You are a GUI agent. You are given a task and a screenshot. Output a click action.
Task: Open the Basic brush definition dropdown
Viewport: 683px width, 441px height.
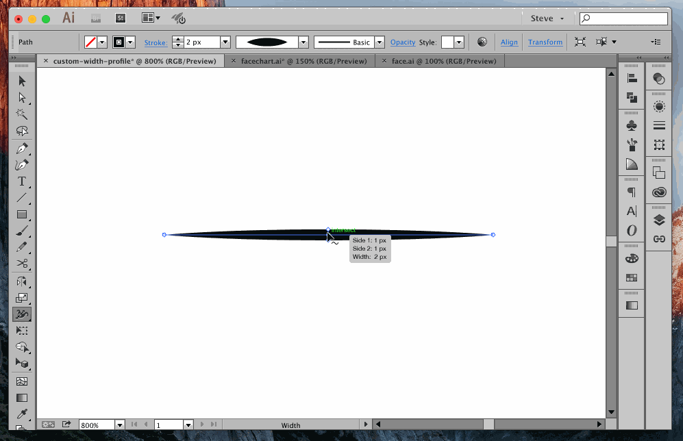pyautogui.click(x=380, y=42)
